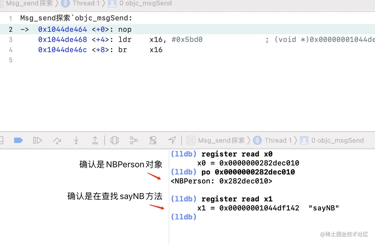This screenshot has width=375, height=244.
Task: Click the program counter arrow on line 2
Action: (x=25, y=29)
